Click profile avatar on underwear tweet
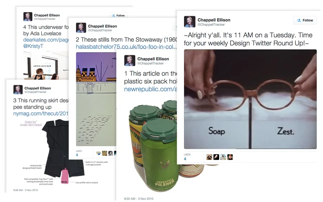The width and height of the screenshot is (323, 202). pos(28,17)
